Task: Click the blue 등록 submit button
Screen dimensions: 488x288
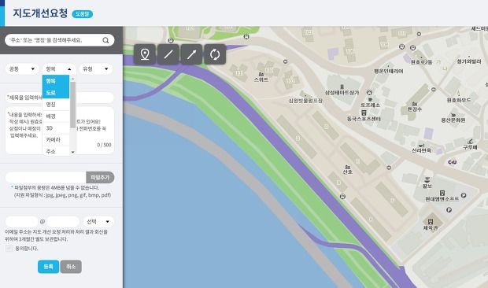Action: pyautogui.click(x=48, y=267)
